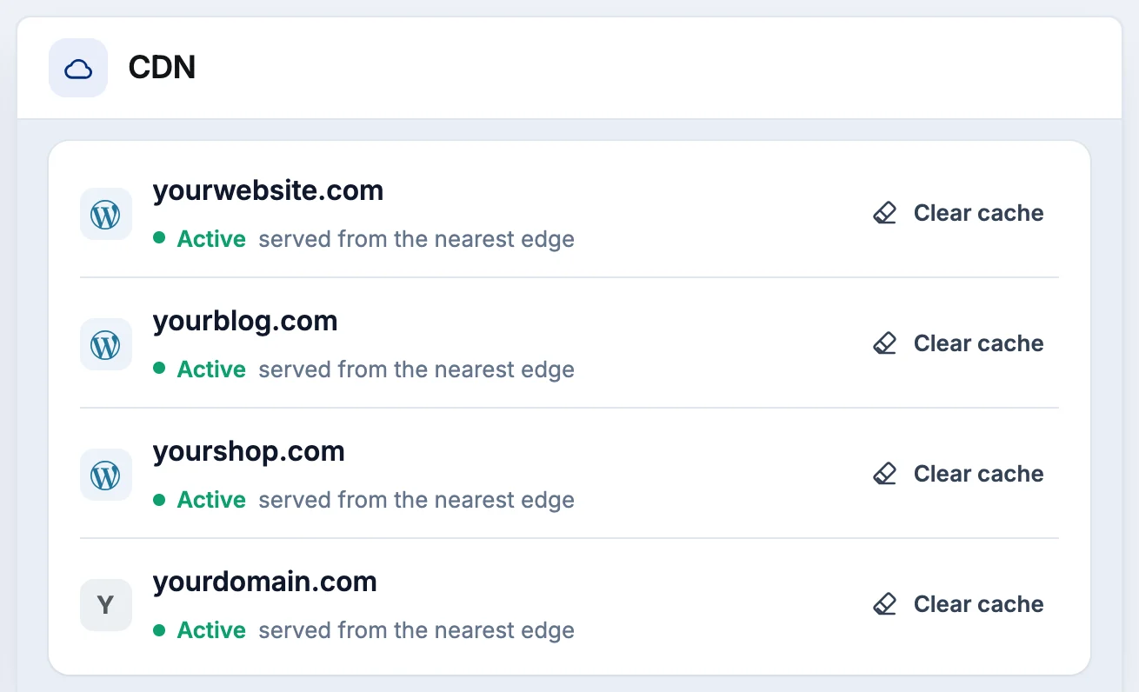The height and width of the screenshot is (692, 1139).
Task: Click the Active status of yourdomain.com
Action: 211,630
